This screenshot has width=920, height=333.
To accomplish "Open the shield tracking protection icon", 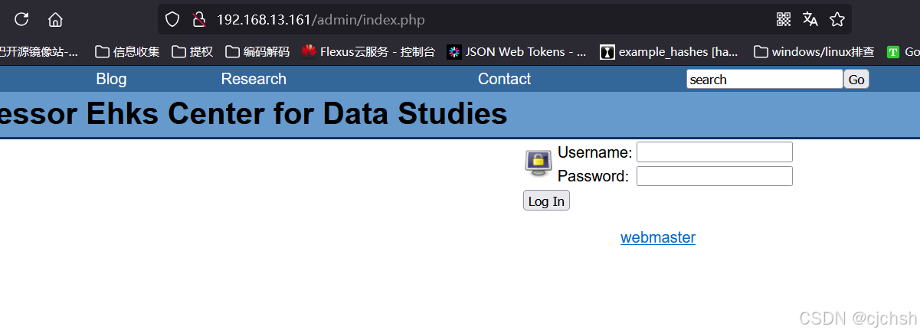I will click(x=173, y=19).
